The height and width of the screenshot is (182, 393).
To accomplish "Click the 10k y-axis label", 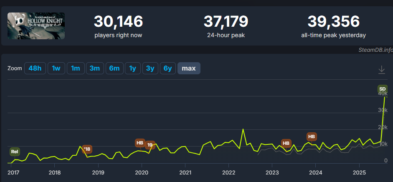I will point(383,144).
